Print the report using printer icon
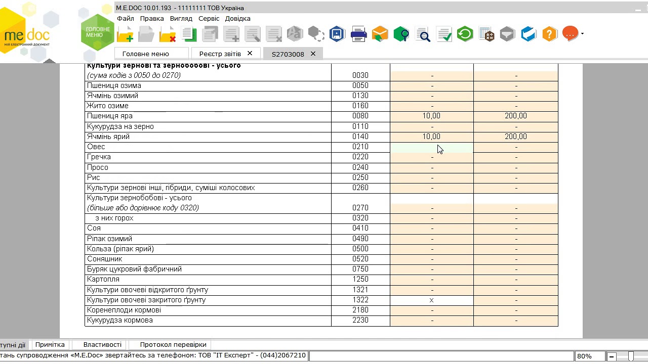The height and width of the screenshot is (364, 648). click(358, 34)
